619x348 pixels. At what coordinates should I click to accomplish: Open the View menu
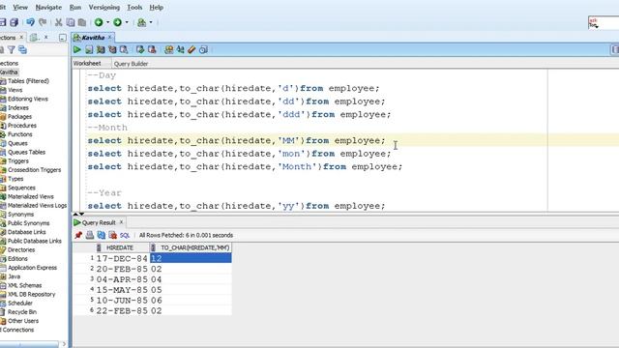[x=20, y=7]
